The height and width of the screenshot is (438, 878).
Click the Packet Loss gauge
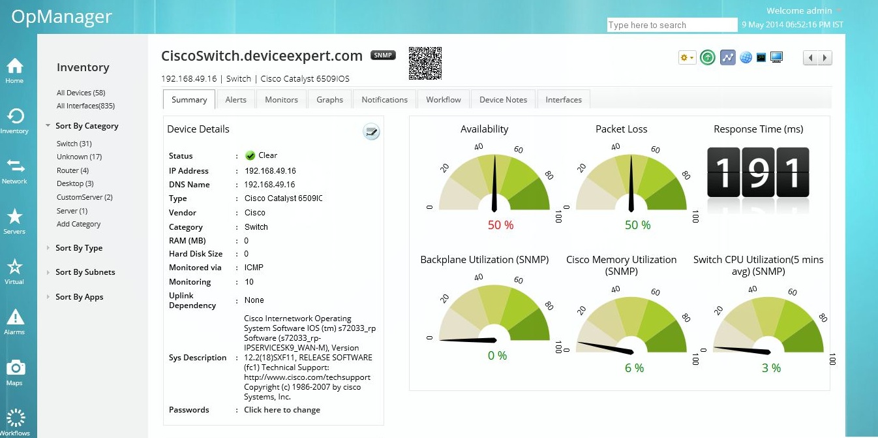631,183
